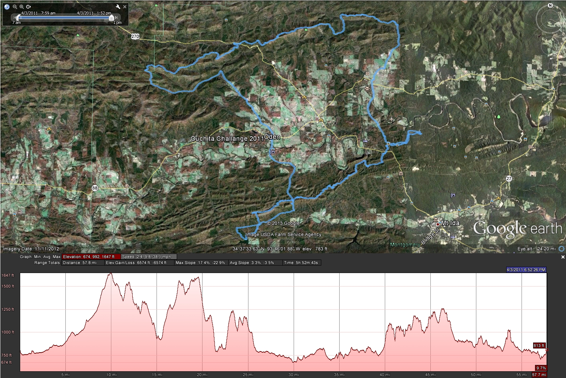Image resolution: width=566 pixels, height=378 pixels.
Task: Click the highway 270 road shield
Action: 135,36
